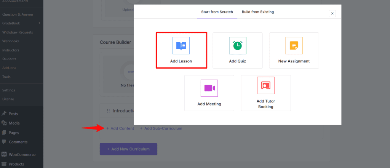The width and height of the screenshot is (390, 168).
Task: Switch to the Start from Scratch tab
Action: pyautogui.click(x=217, y=12)
